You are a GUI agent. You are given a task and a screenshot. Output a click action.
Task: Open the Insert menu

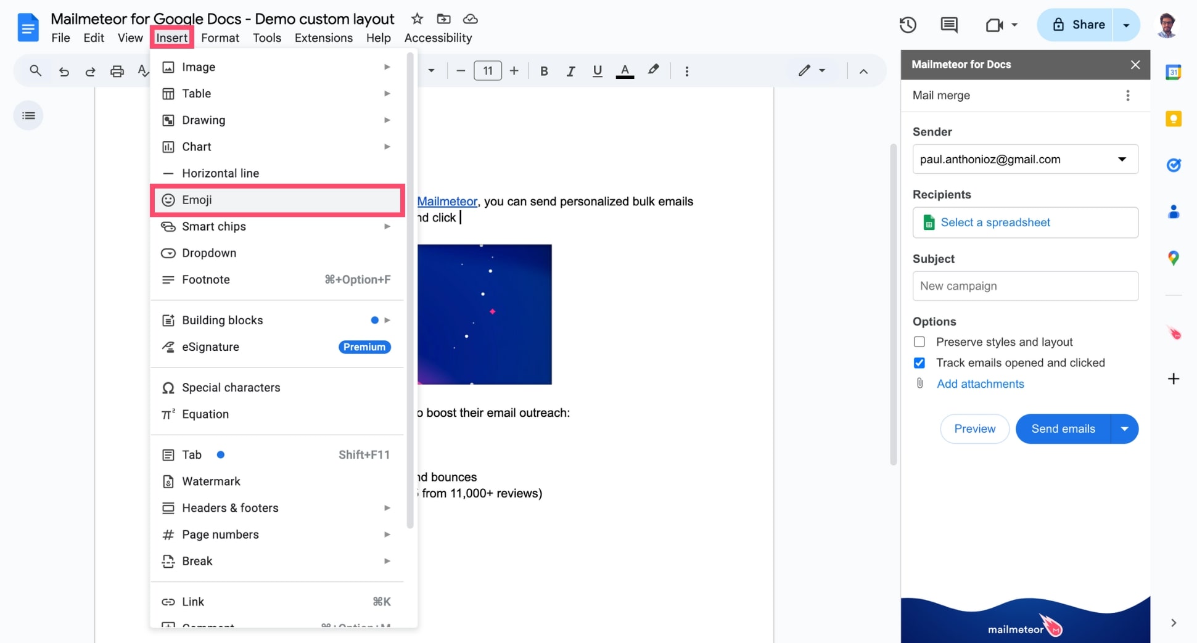tap(172, 38)
